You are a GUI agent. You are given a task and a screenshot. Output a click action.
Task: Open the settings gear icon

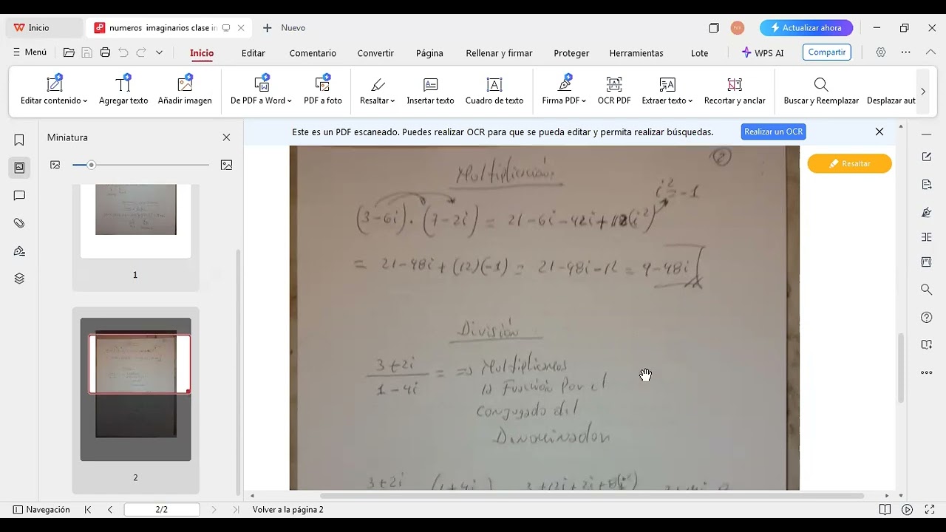point(880,52)
